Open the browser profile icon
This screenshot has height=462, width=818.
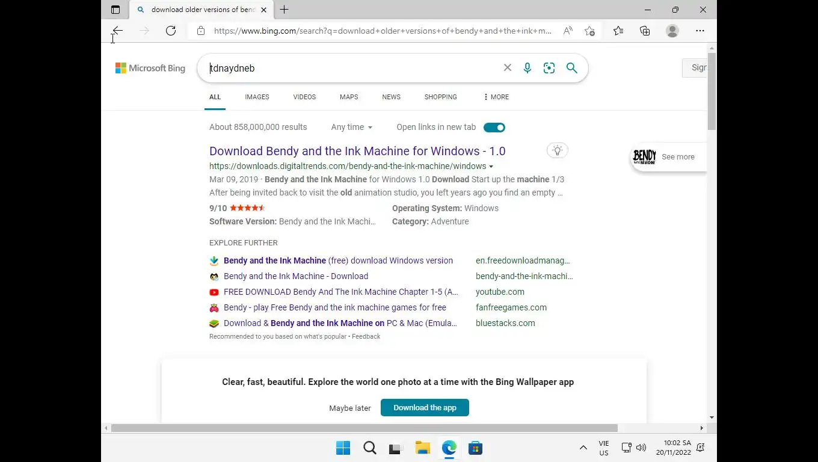672,31
